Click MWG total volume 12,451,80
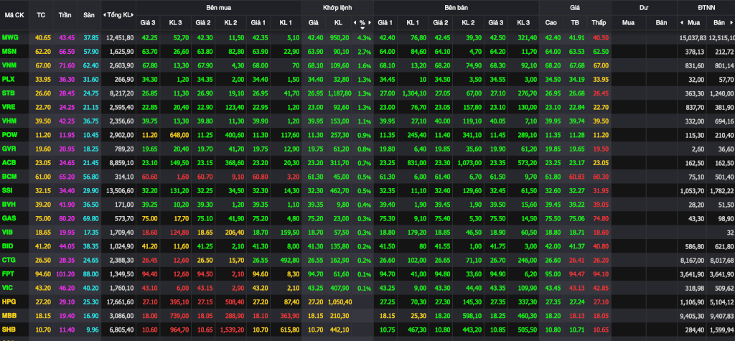The height and width of the screenshot is (341, 735). tap(120, 37)
